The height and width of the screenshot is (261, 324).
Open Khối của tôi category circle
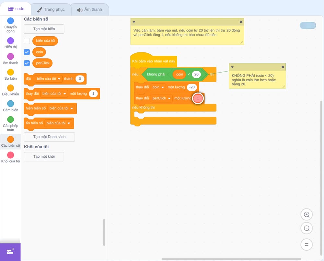pos(11,155)
